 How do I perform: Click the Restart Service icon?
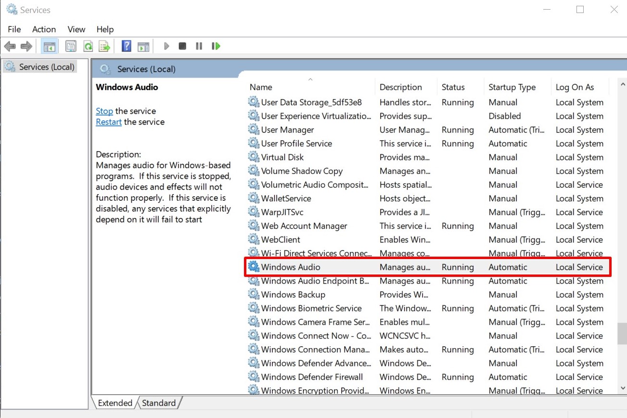pos(216,46)
